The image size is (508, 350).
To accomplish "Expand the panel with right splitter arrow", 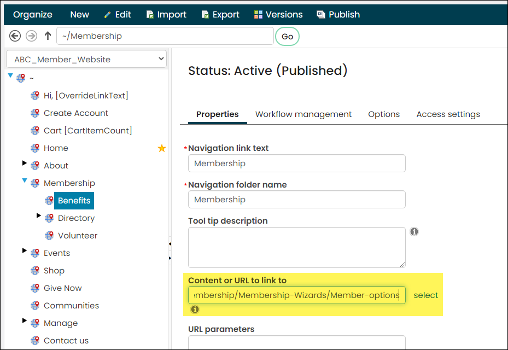I will (170, 258).
